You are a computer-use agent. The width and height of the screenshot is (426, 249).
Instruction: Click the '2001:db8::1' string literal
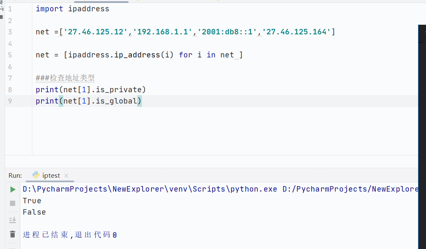coord(227,32)
